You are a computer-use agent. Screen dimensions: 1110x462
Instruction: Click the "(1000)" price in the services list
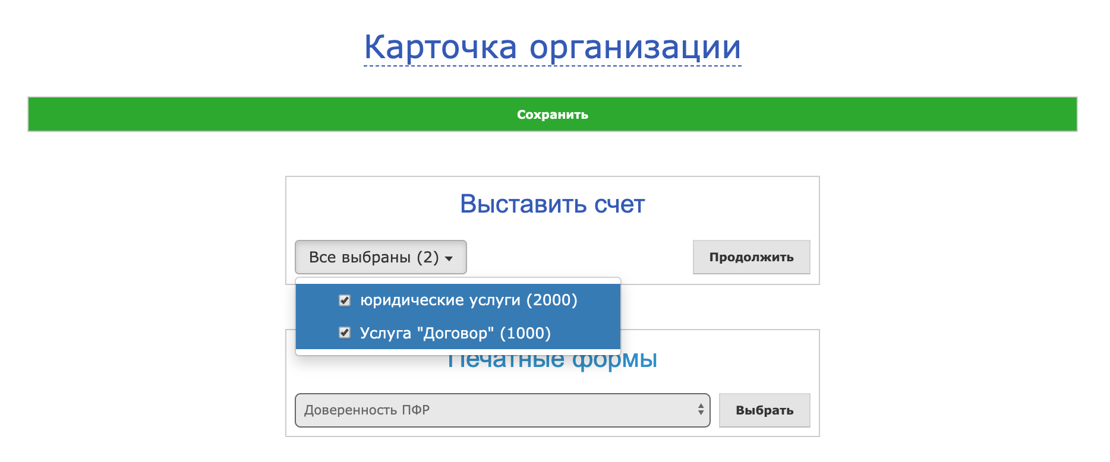point(525,333)
